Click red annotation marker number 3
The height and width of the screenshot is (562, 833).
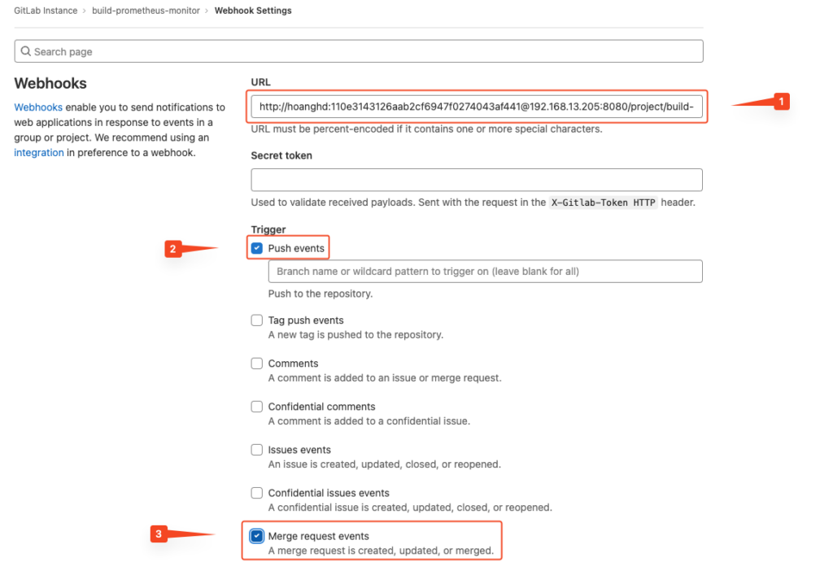tap(159, 534)
